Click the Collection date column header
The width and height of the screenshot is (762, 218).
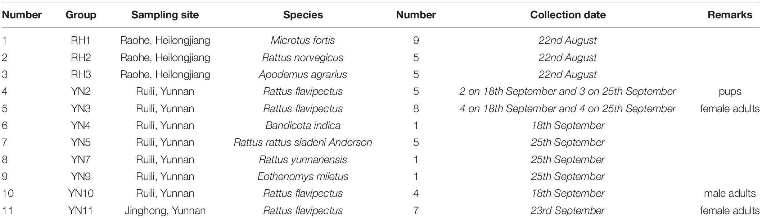pyautogui.click(x=568, y=15)
